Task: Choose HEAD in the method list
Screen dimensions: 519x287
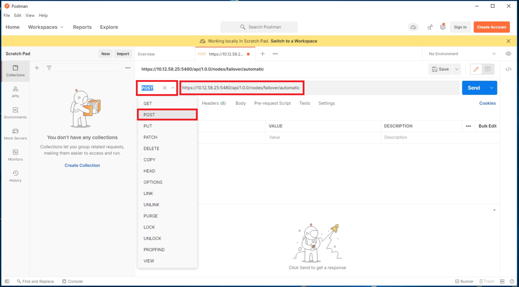Action: pos(167,171)
